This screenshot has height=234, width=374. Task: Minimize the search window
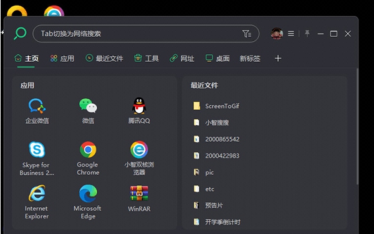tap(320, 34)
